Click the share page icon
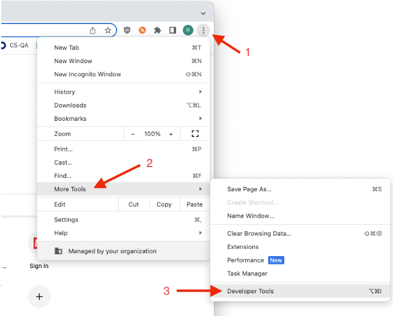393x324 pixels. pos(93,30)
